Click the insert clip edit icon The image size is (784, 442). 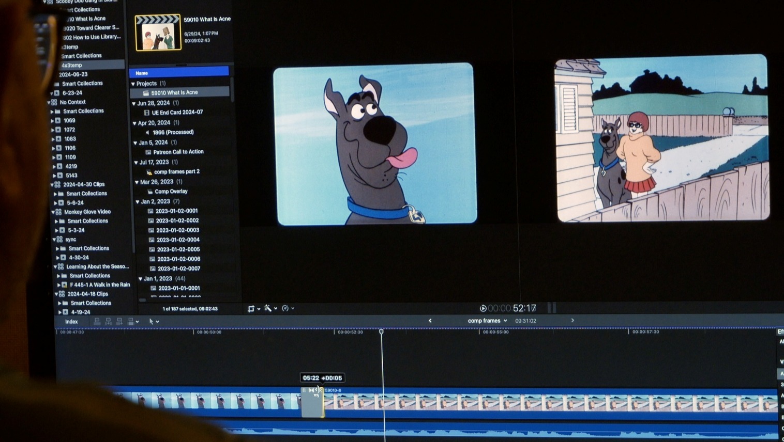tap(108, 321)
